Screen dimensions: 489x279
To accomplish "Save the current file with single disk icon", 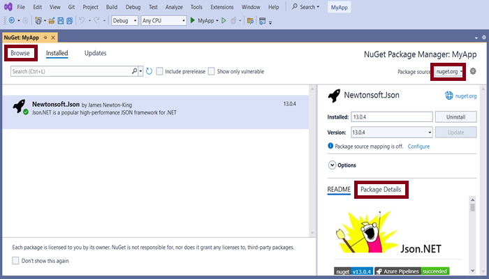I will 61,20.
